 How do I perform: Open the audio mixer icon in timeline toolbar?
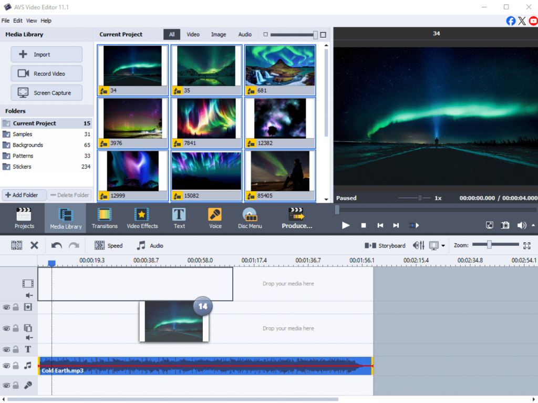[419, 245]
